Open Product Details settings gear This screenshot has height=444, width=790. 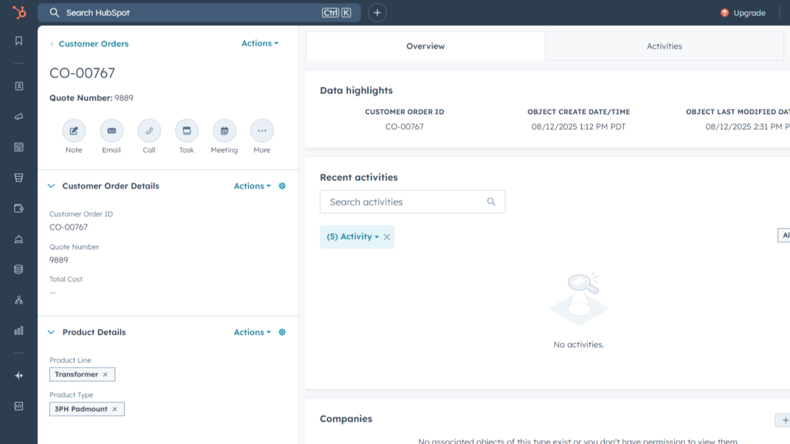(x=282, y=332)
